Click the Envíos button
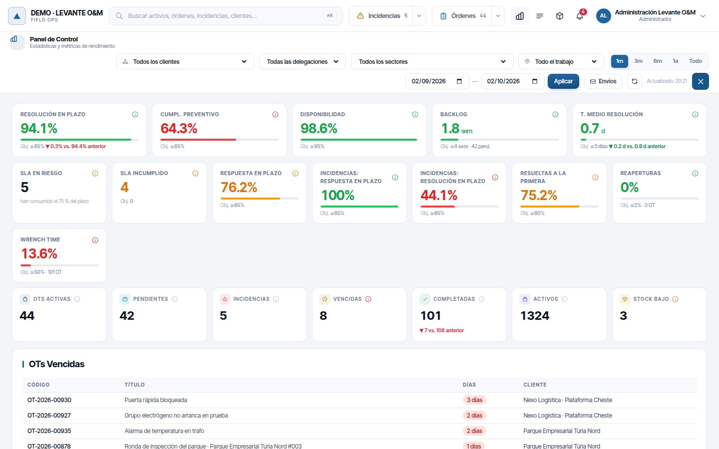Screen dimensions: 719x449 (603, 81)
